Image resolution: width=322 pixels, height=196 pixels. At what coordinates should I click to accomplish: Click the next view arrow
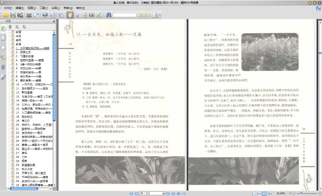point(184,193)
